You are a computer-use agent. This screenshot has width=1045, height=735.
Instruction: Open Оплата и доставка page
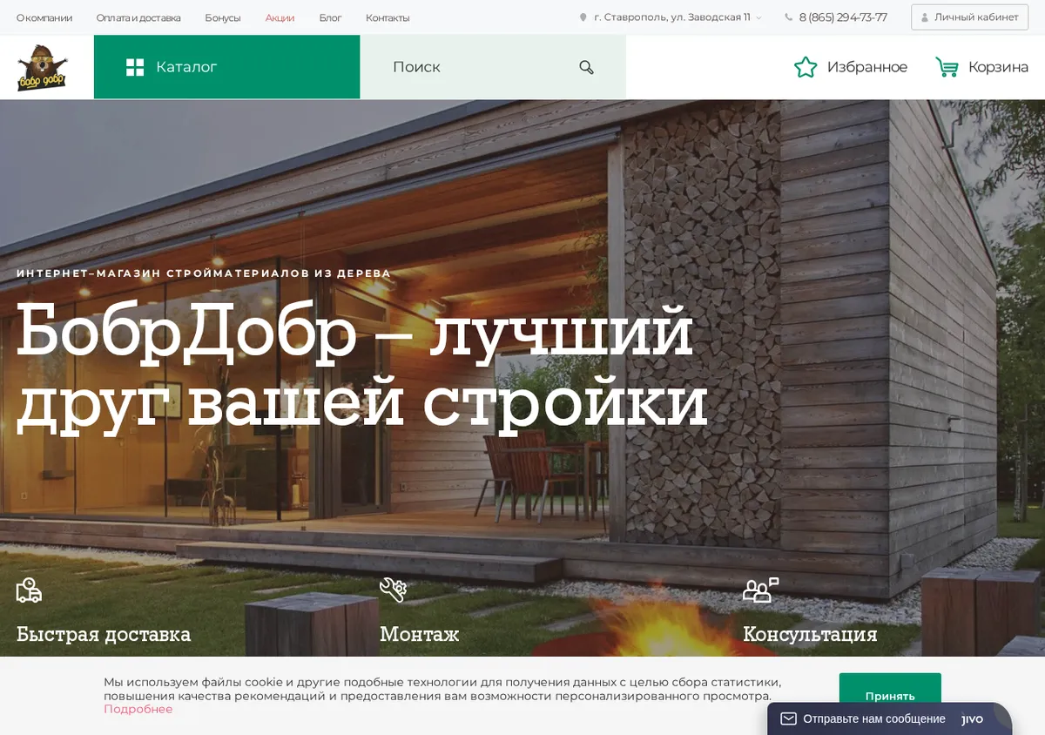tap(138, 17)
